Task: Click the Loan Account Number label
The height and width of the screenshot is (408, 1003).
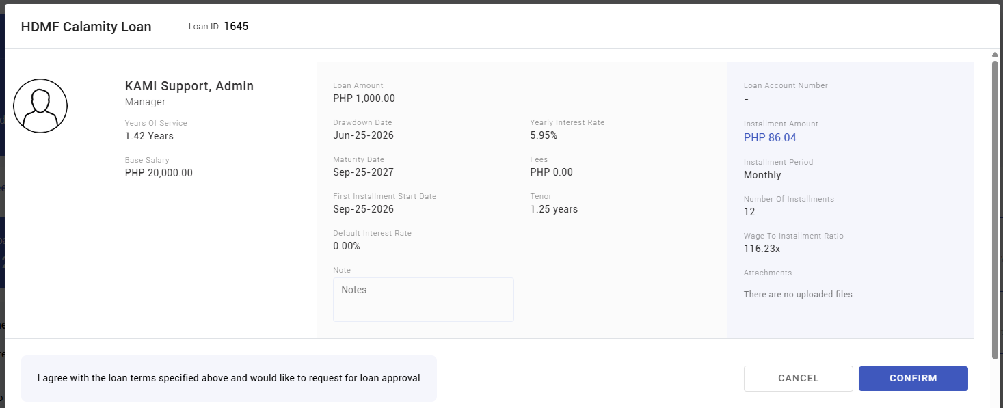Action: [786, 86]
